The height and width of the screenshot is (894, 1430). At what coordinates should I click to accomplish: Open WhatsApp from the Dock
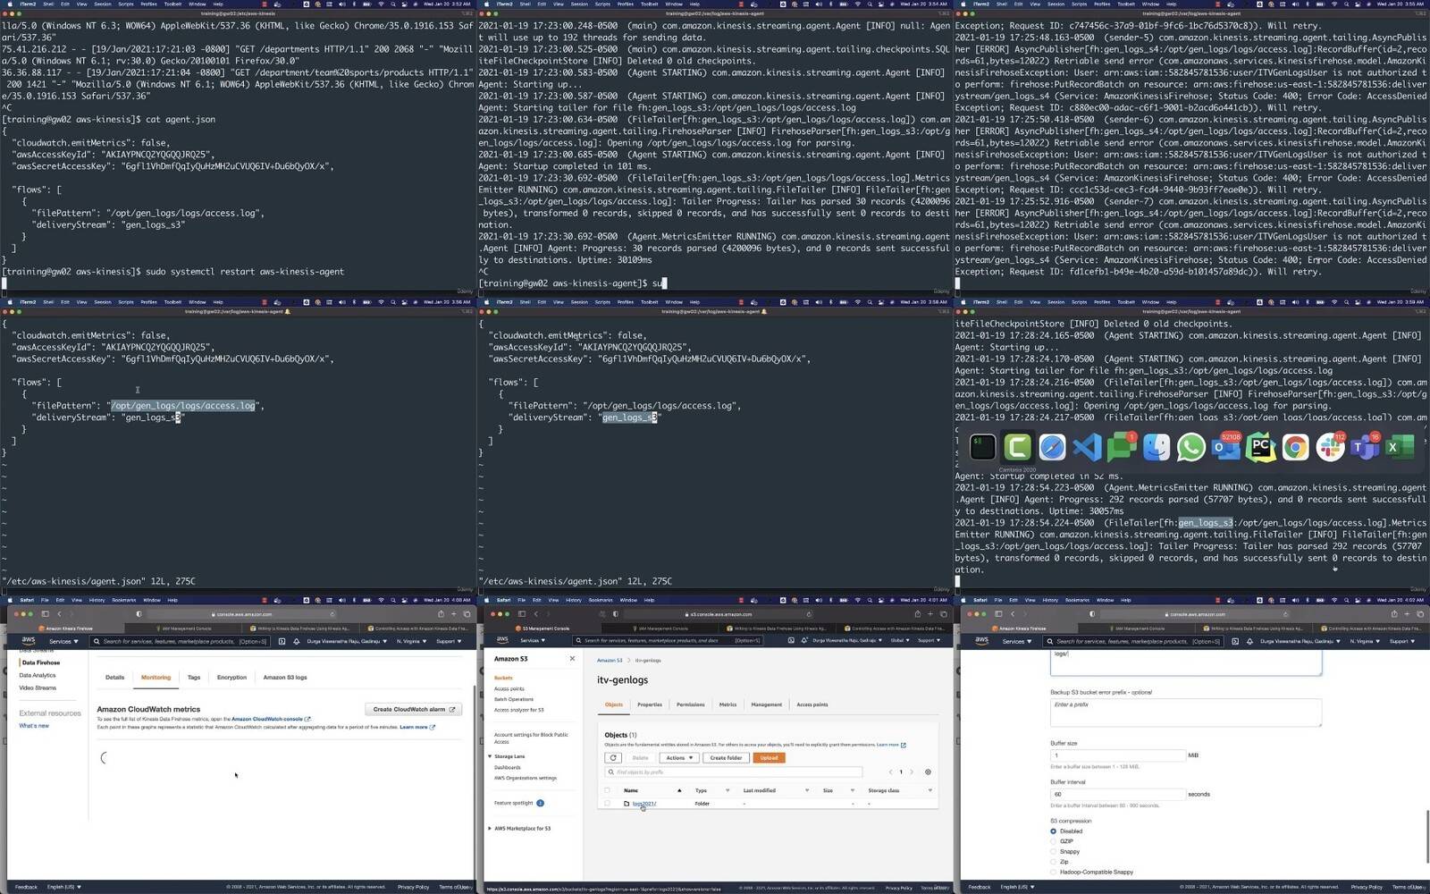(x=1191, y=447)
